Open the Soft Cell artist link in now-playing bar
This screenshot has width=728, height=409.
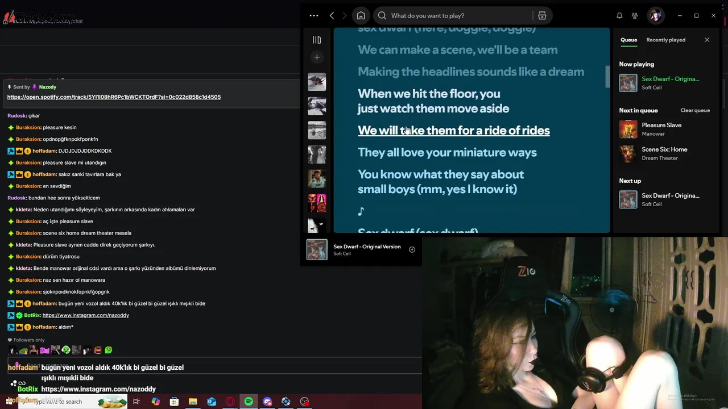click(x=342, y=254)
